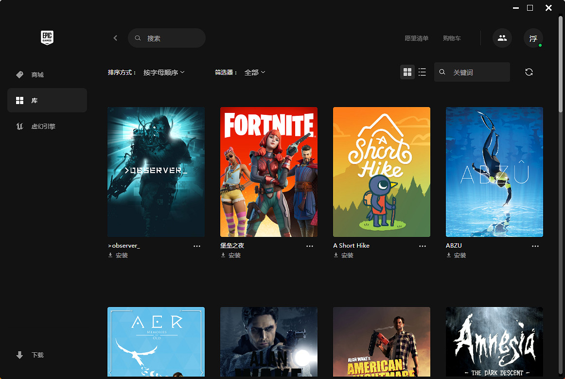
Task: Open options menu for Fortnite 堡垒之夜
Action: pos(310,246)
